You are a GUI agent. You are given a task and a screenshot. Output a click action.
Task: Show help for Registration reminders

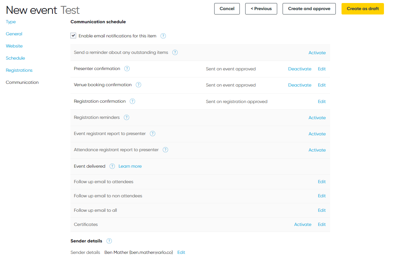(x=126, y=118)
